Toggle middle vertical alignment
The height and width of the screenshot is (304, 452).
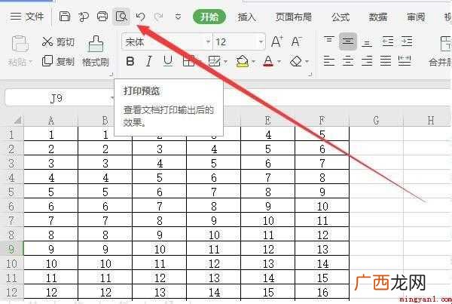(x=347, y=41)
